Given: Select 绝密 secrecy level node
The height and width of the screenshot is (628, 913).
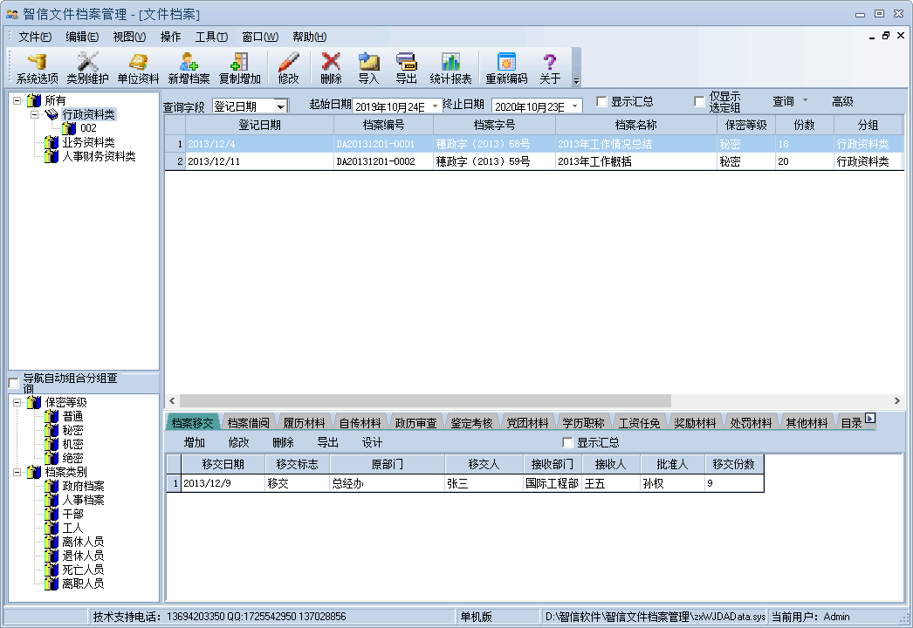Looking at the screenshot, I should click(72, 458).
